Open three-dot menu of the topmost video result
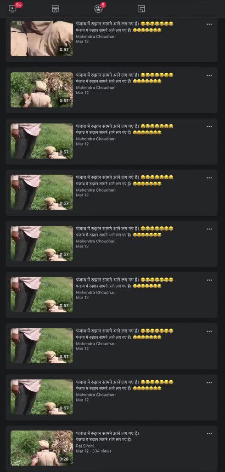This screenshot has width=225, height=472. (x=209, y=24)
